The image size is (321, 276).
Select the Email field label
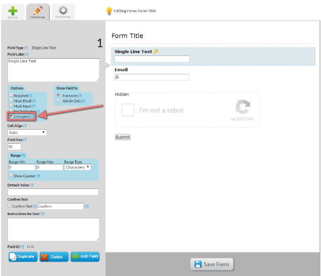[x=121, y=70]
